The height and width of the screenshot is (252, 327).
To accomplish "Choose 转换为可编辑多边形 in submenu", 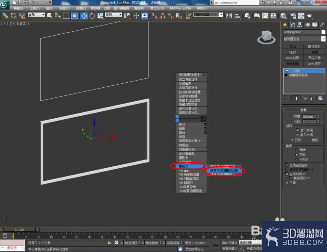I will pyautogui.click(x=224, y=171).
